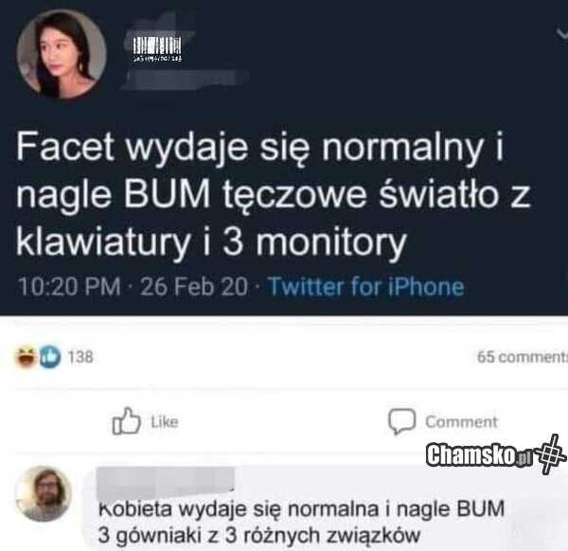Click the laughing Haha reaction icon

click(26, 357)
